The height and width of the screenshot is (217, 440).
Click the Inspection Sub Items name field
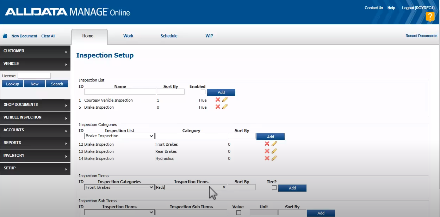(x=191, y=212)
